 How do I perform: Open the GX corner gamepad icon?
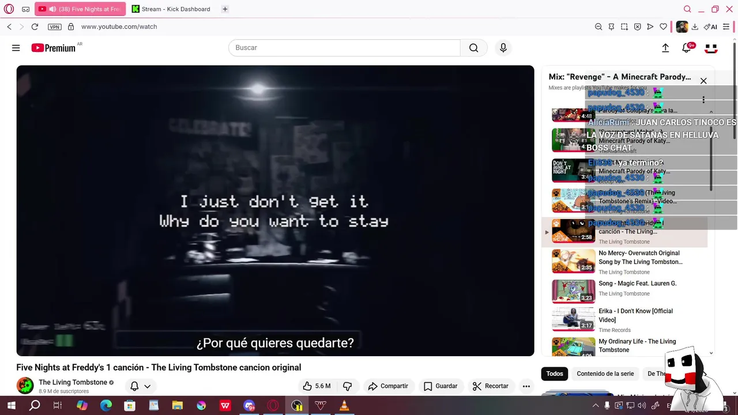pyautogui.click(x=26, y=9)
